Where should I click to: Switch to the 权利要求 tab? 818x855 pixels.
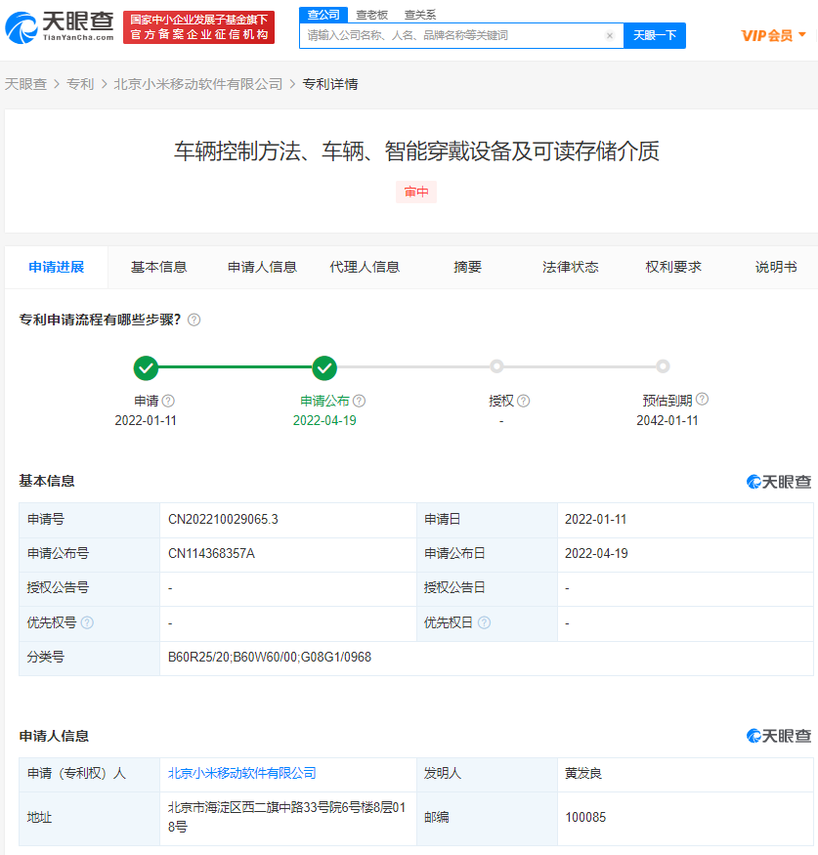(673, 267)
